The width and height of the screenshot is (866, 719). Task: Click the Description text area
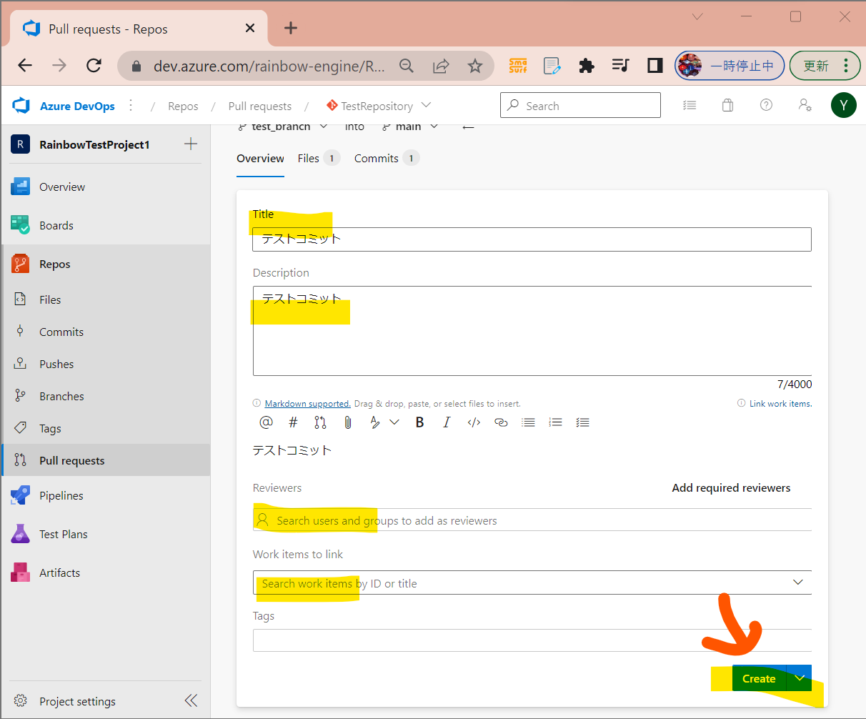532,331
